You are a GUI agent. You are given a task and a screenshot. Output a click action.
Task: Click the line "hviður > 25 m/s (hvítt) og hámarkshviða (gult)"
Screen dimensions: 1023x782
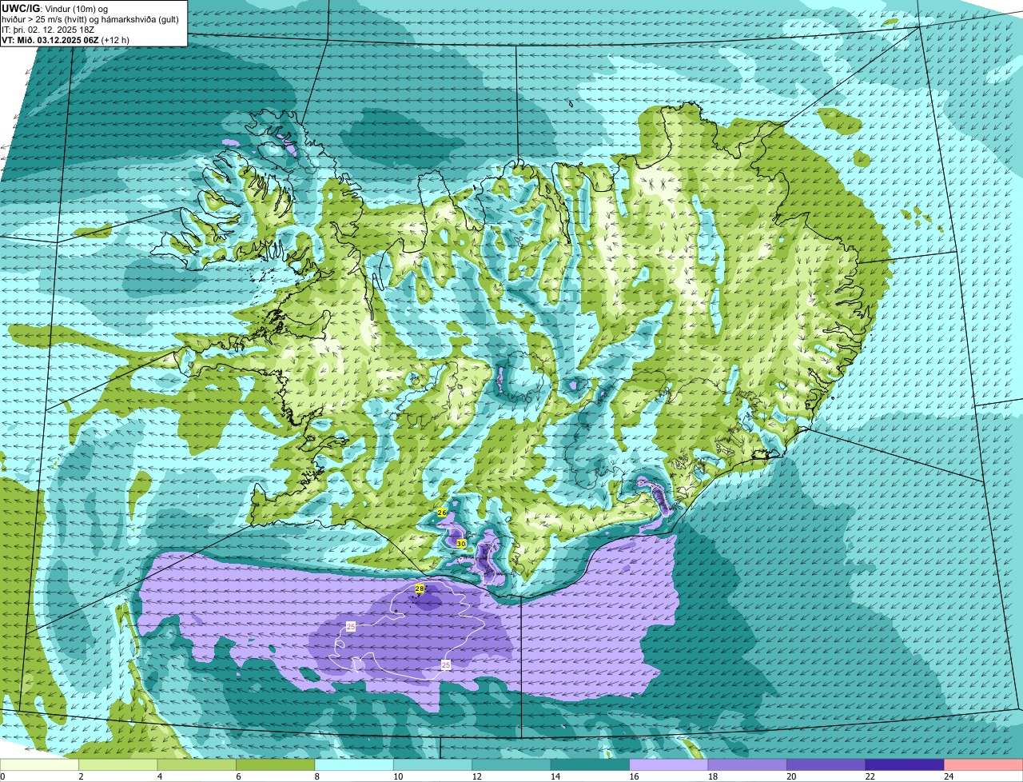click(92, 18)
